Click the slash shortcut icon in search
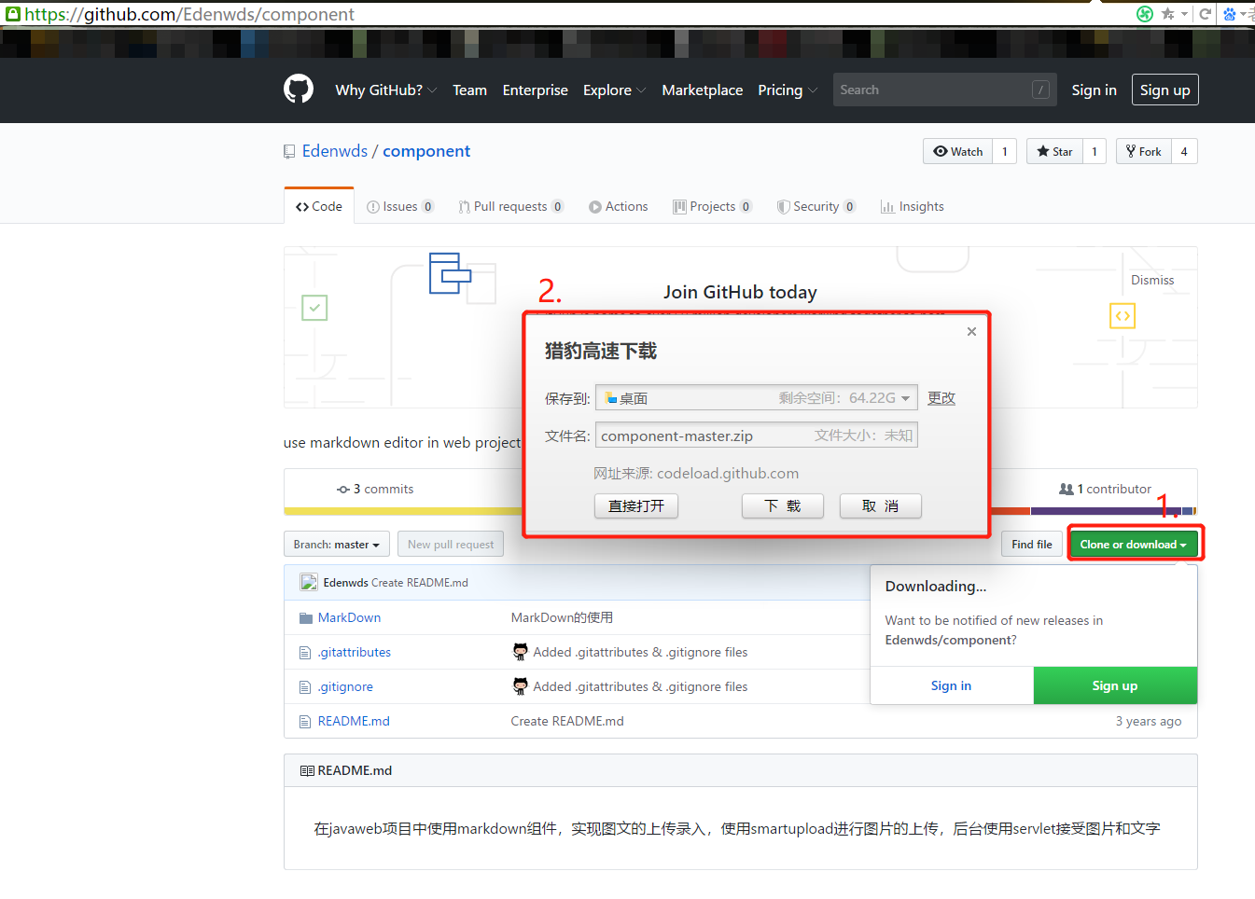This screenshot has height=899, width=1255. 1040,90
